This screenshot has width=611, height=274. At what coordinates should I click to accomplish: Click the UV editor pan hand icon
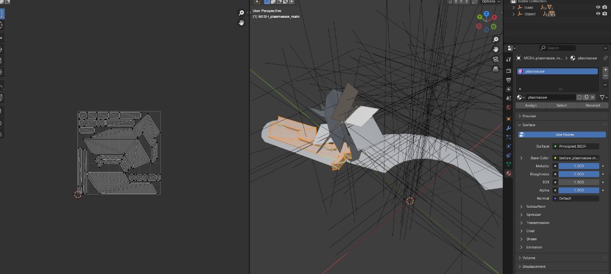pyautogui.click(x=241, y=23)
